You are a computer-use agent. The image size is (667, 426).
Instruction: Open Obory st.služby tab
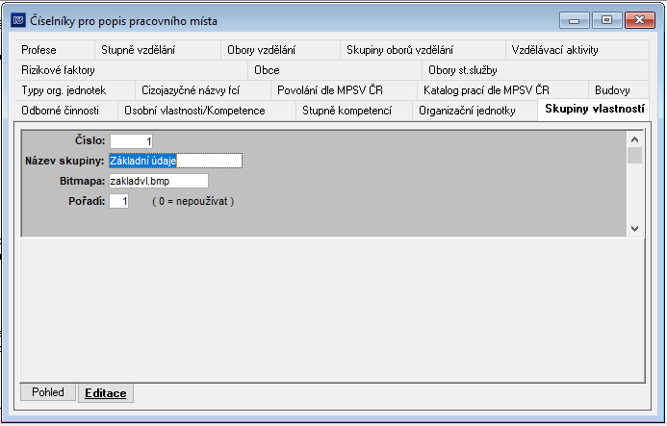tap(535, 70)
